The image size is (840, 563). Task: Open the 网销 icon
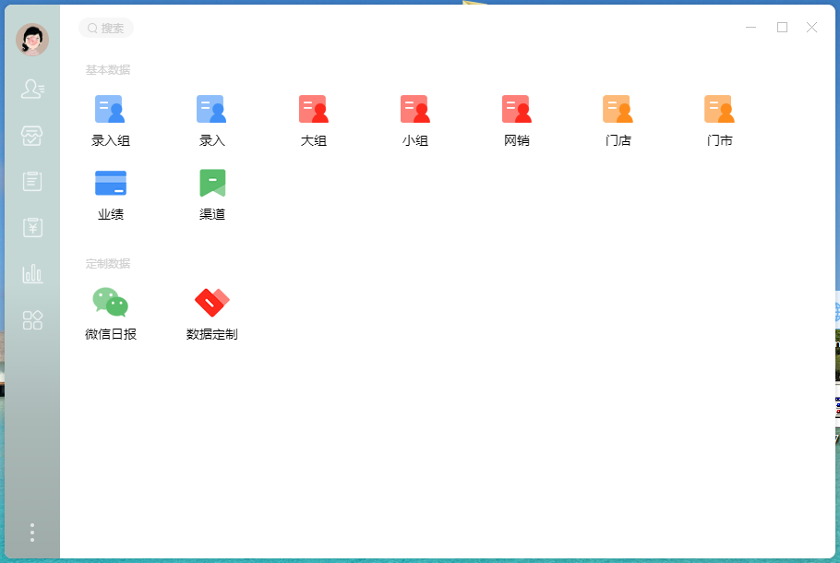(x=516, y=109)
